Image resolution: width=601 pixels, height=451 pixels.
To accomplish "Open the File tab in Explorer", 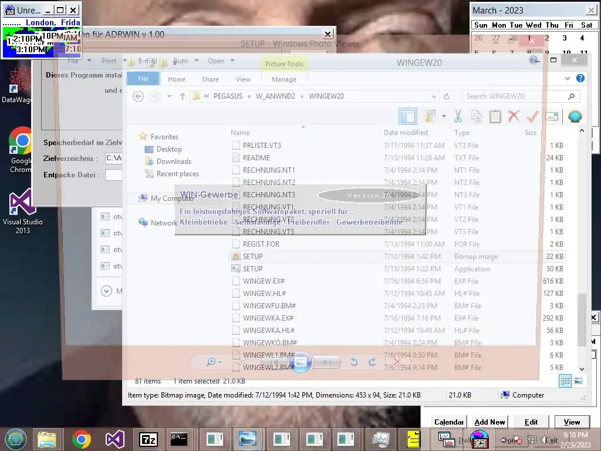I will coord(143,79).
